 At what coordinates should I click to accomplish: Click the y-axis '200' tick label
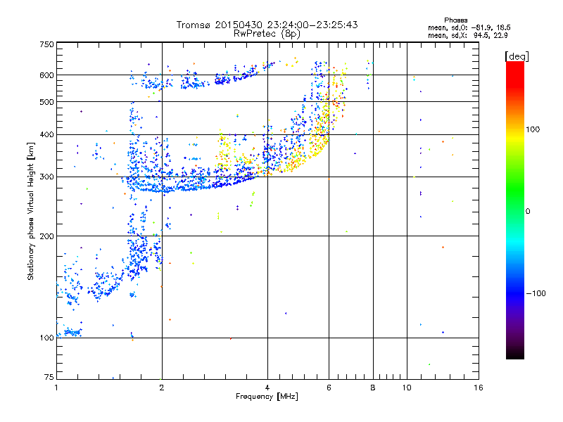tap(46, 236)
